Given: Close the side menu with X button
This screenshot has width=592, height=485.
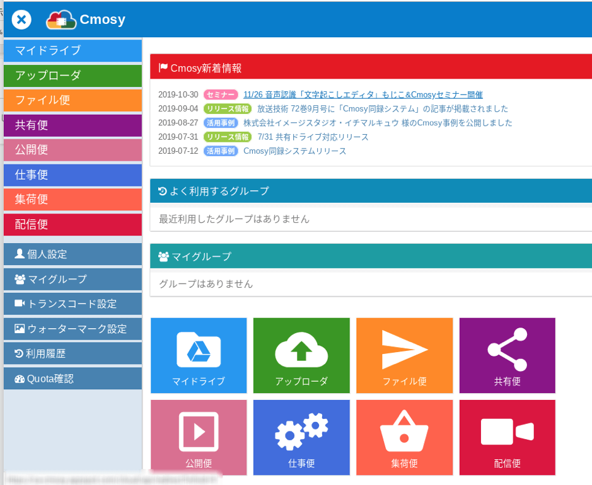Looking at the screenshot, I should click(21, 20).
